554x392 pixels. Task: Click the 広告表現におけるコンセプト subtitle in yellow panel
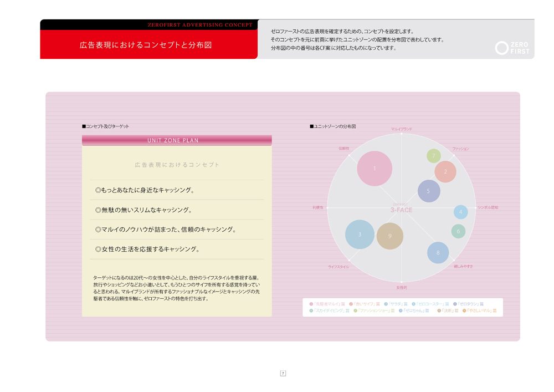point(177,165)
